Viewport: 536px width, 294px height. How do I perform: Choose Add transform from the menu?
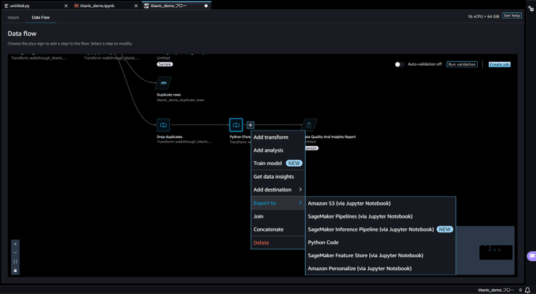(277, 137)
